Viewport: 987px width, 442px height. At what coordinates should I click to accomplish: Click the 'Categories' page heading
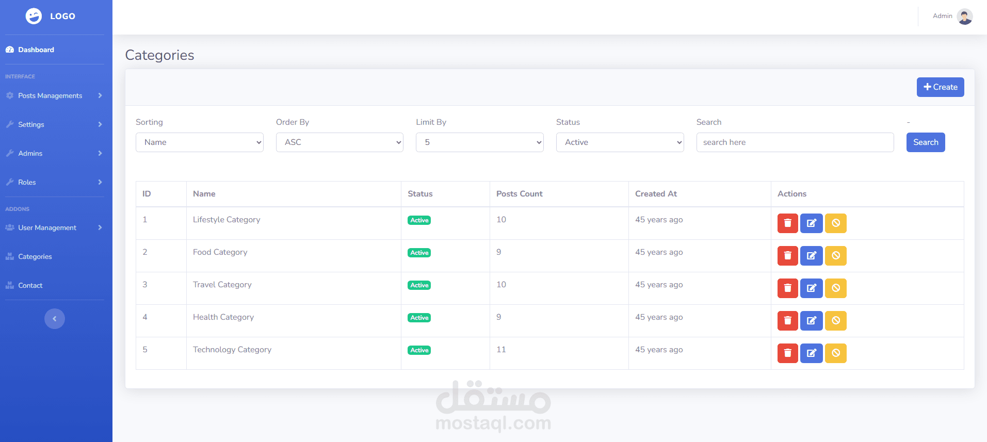160,55
